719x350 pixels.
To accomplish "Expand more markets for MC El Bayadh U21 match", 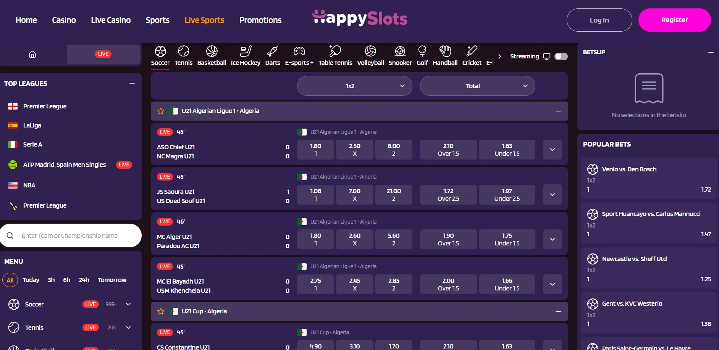I will [x=553, y=284].
